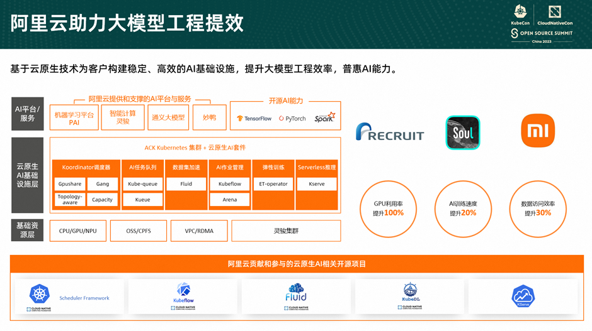Click the ACK Kubernetes 集群 + 云原生AI套件 title
The image size is (592, 331).
pos(195,148)
